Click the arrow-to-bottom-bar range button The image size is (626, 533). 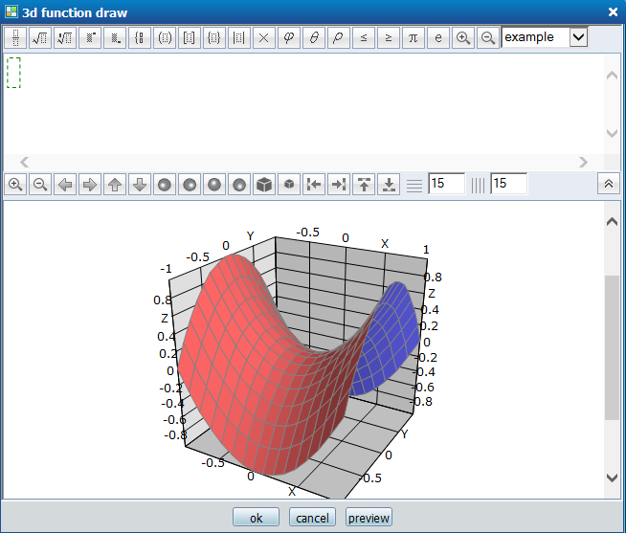click(388, 185)
